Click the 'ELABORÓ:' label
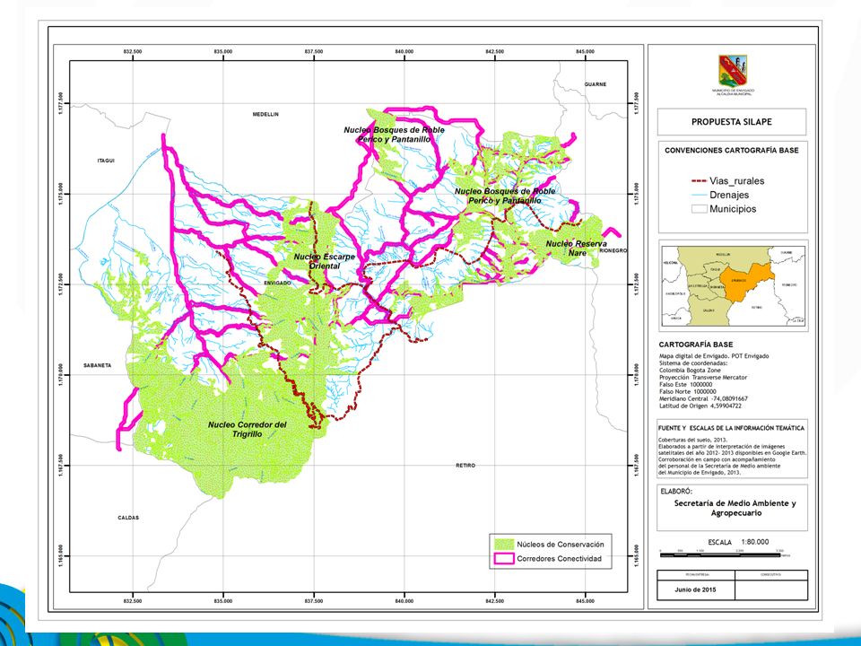 (676, 491)
